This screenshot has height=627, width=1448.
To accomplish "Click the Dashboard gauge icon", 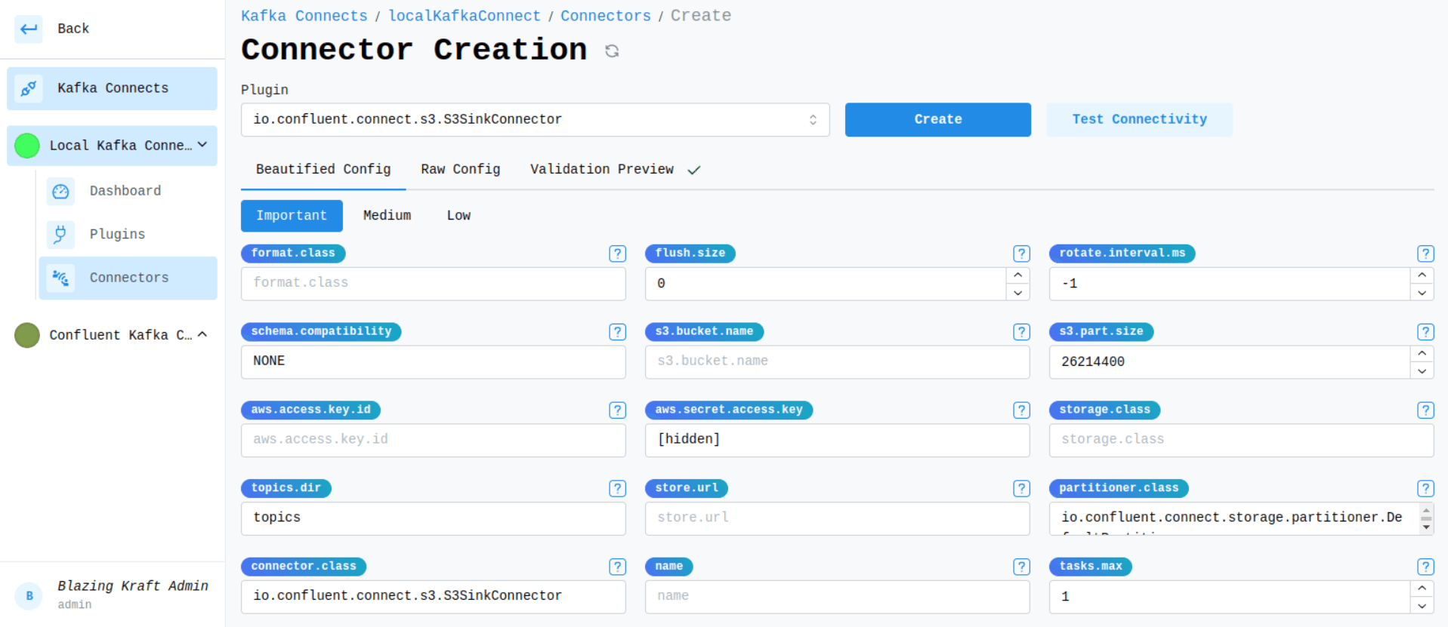I will [60, 192].
